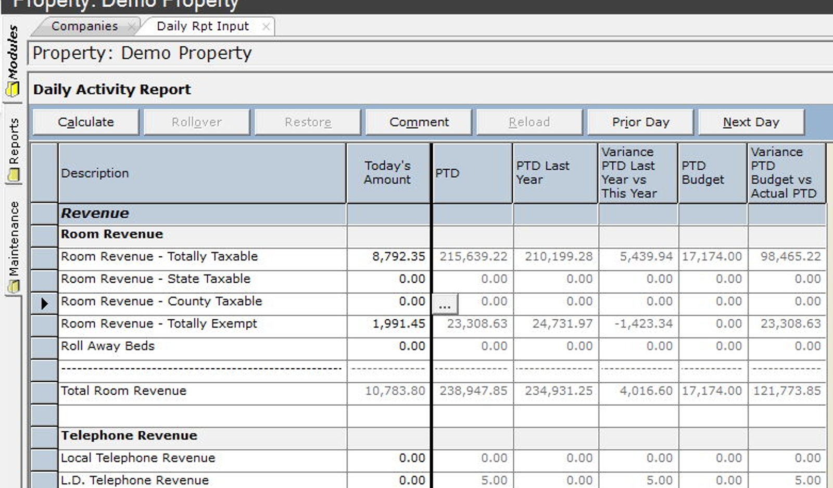Go to Prior Day
Screen dimensions: 833x488
[640, 122]
